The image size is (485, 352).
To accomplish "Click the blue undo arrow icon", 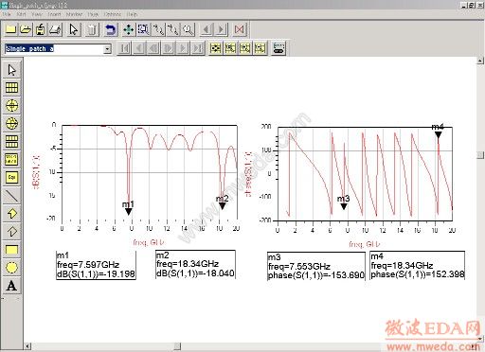I will click(x=110, y=29).
